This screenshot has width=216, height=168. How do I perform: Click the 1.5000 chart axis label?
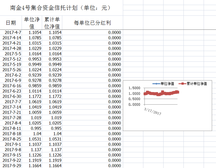click(134, 88)
